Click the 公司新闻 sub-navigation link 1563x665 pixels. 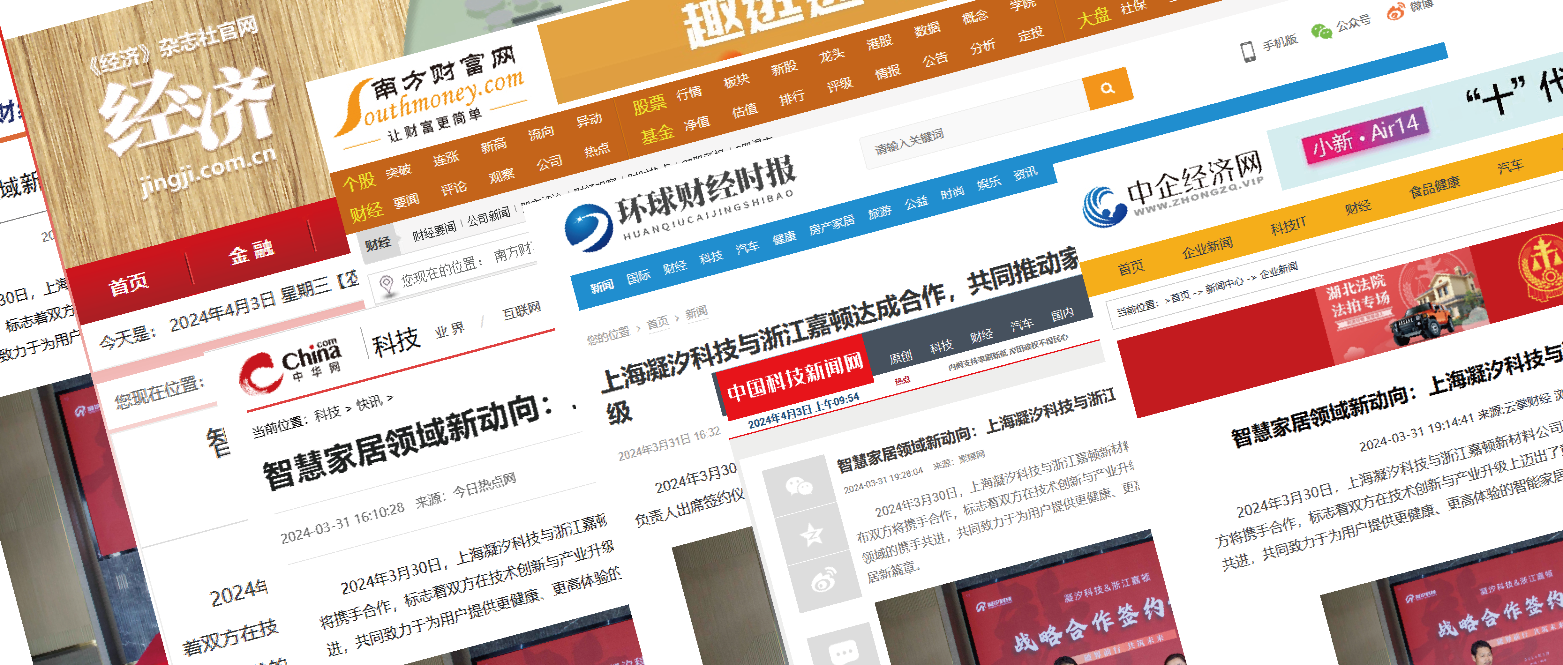coord(488,216)
